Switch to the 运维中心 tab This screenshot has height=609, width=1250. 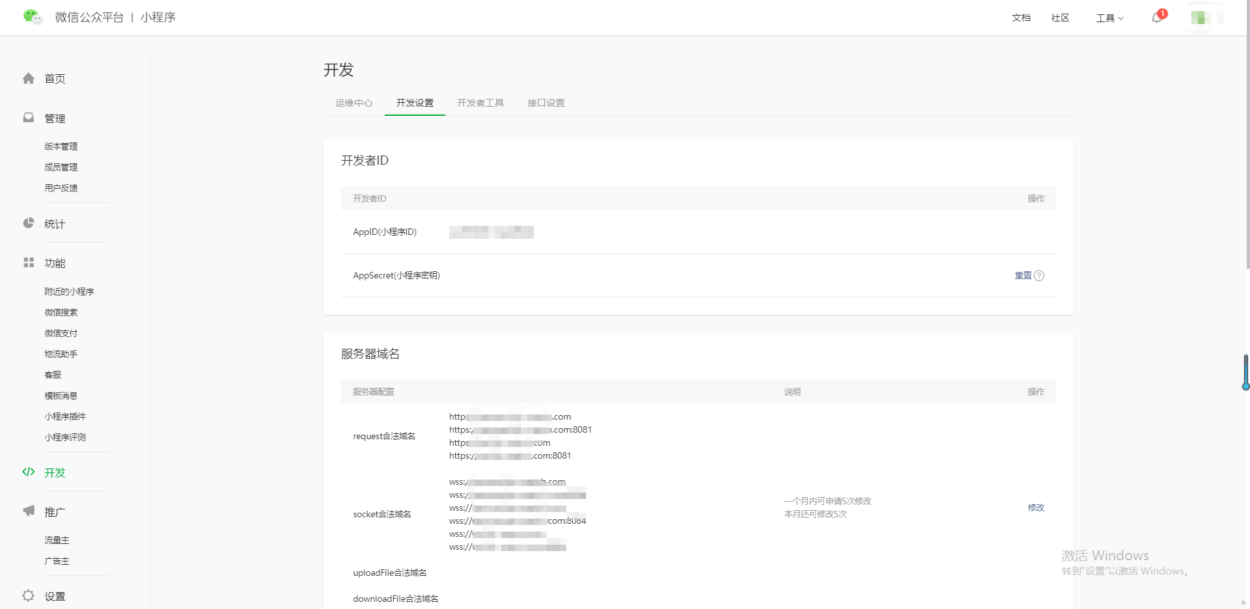(354, 103)
